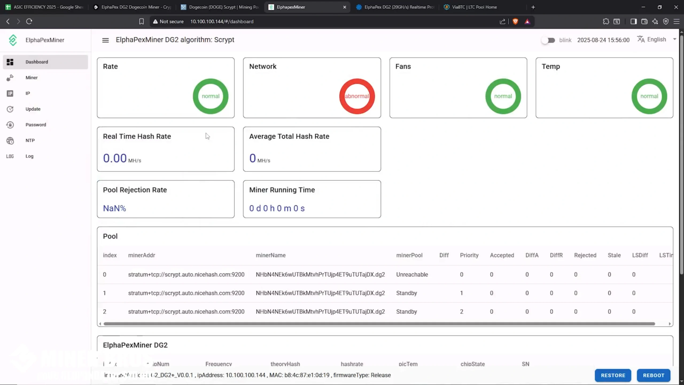Click the browser forward arrow
This screenshot has height=385, width=684.
click(x=18, y=21)
